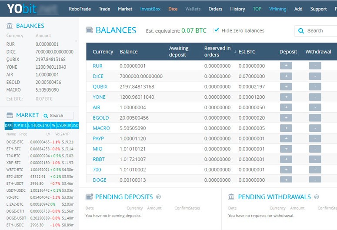Open the DICE currency link in the table
The width and height of the screenshot is (337, 230).
[98, 77]
